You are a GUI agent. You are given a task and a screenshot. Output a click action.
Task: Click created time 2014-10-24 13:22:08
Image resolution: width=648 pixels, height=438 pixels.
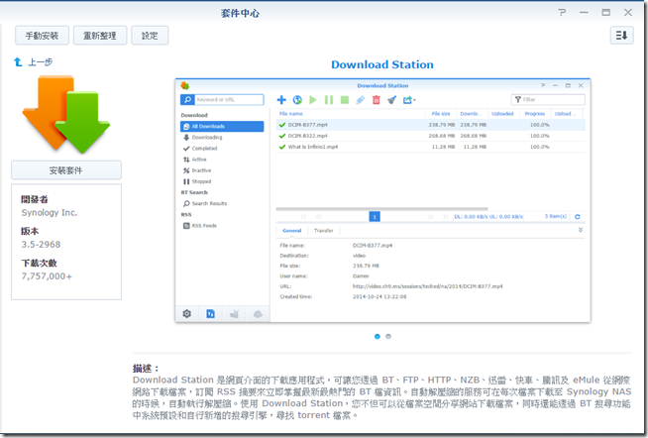(x=379, y=296)
